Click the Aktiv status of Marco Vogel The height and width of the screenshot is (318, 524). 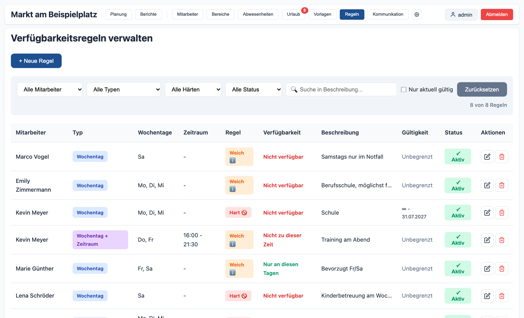click(458, 156)
